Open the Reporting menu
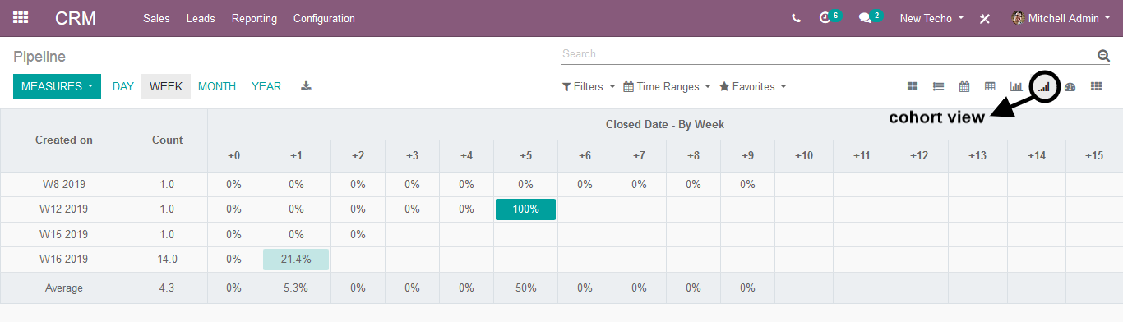Screen dimensions: 1123x322 click(x=254, y=18)
